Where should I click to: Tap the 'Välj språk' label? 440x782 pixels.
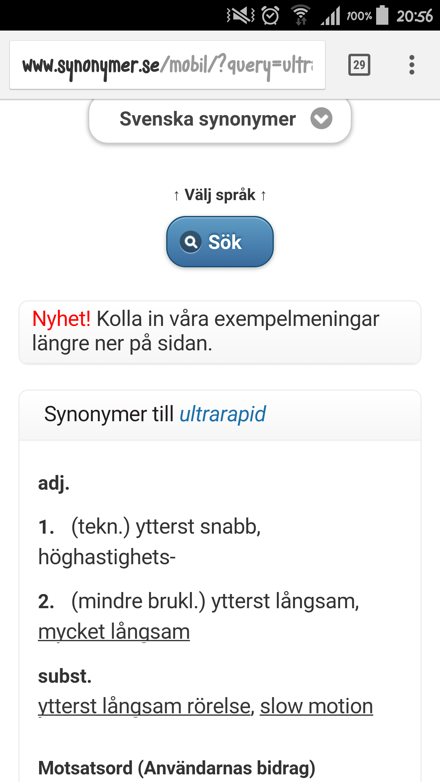click(x=220, y=195)
